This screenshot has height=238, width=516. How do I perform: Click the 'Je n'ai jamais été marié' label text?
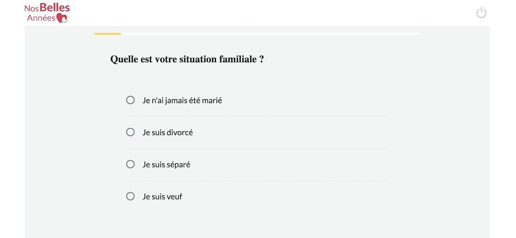[x=182, y=100]
